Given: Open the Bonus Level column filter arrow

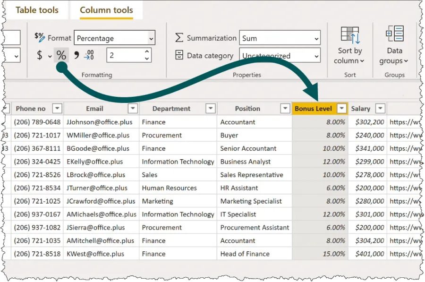Looking at the screenshot, I should [x=341, y=109].
